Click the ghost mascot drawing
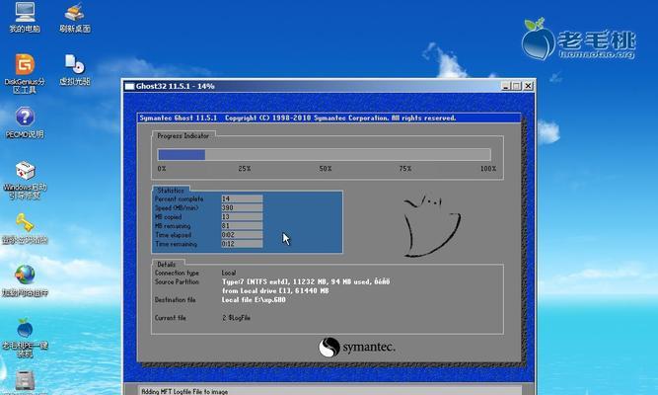 tap(432, 226)
